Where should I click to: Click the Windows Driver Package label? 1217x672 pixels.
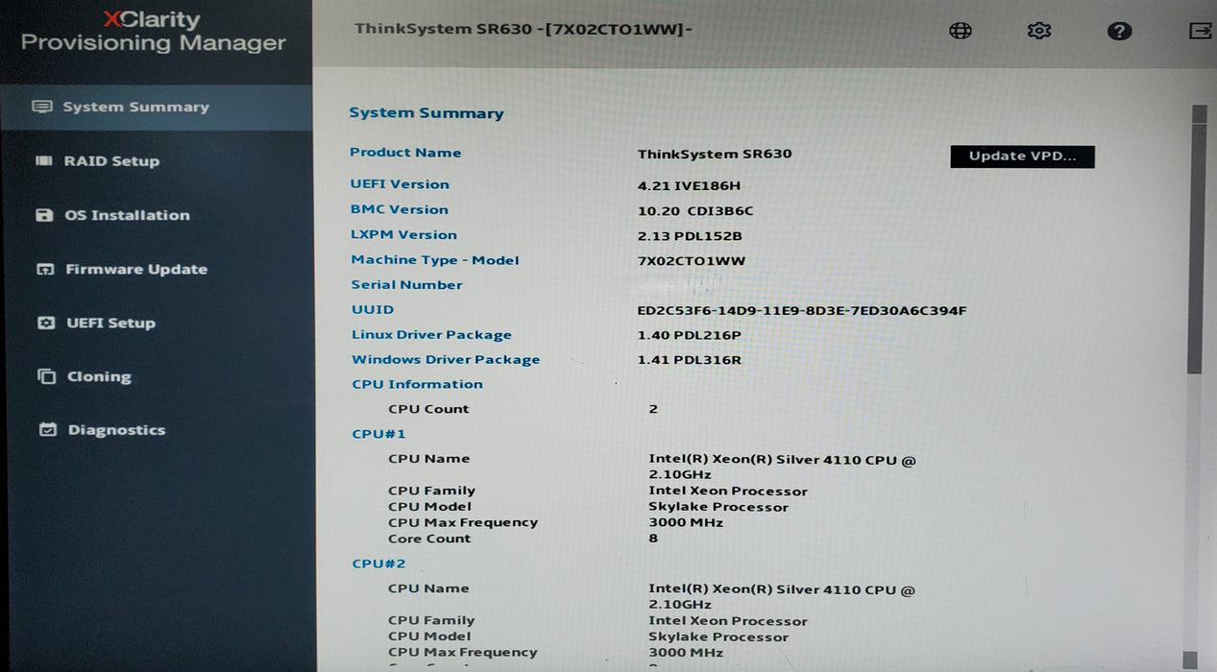pyautogui.click(x=446, y=360)
